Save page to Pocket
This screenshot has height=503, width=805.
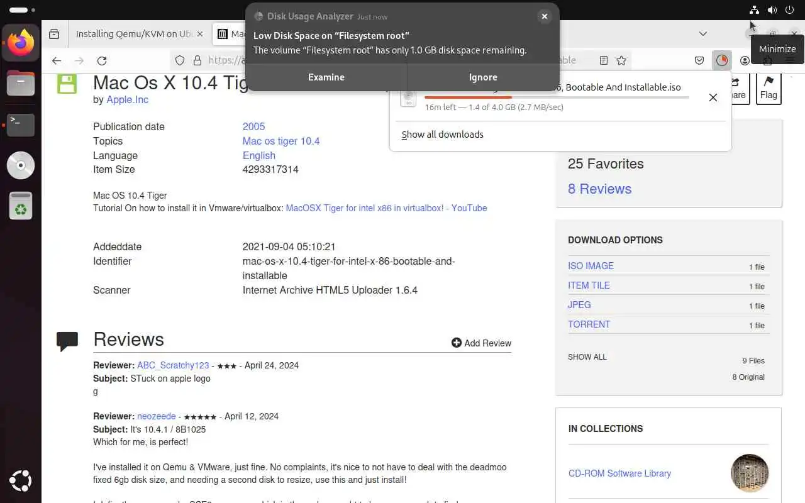tap(699, 60)
